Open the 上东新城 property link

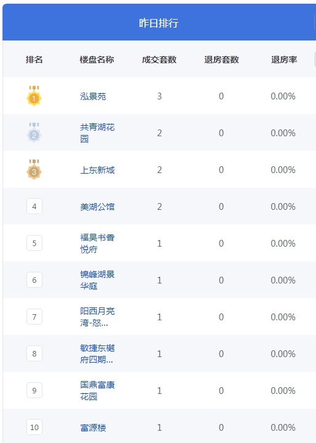(x=97, y=170)
